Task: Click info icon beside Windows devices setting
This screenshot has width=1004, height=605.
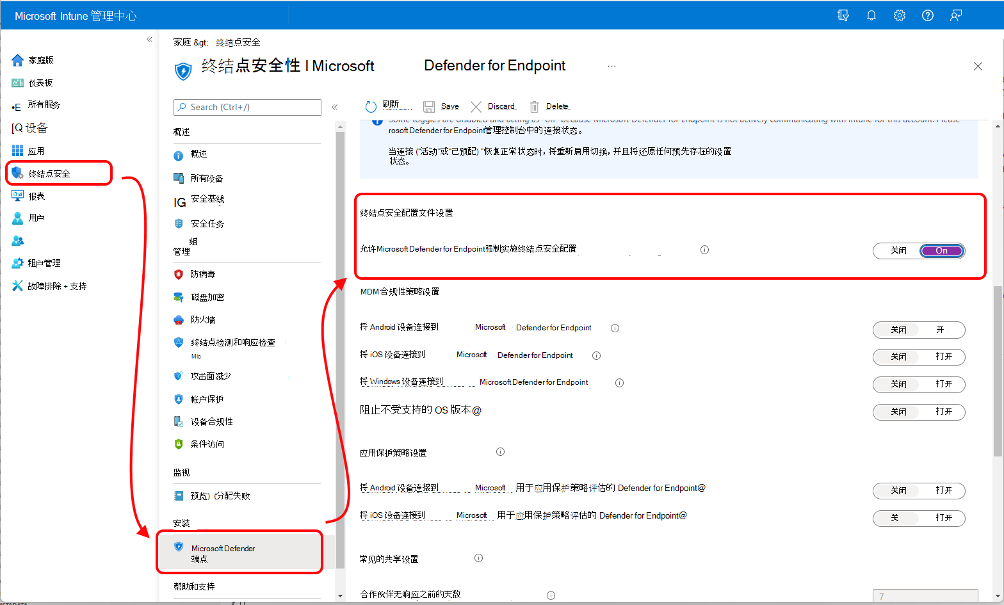Action: (619, 383)
